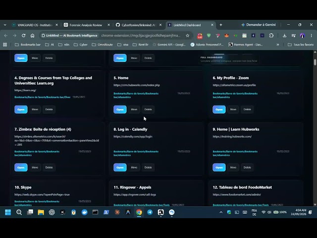Open Windows Start menu
317x238 pixels.
(8, 212)
